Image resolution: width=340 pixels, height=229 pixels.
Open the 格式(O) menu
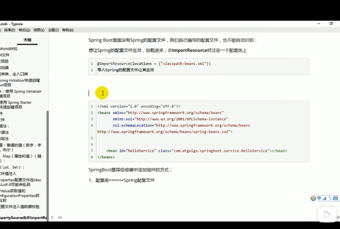point(24,30)
